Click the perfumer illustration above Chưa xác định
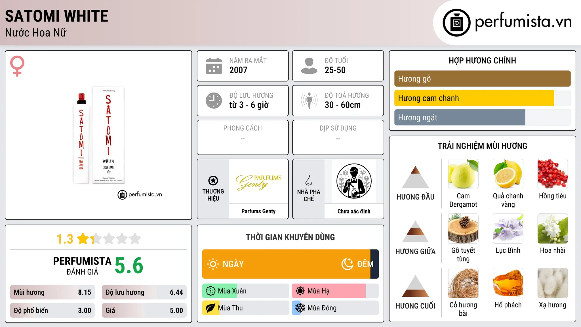Screen dimensions: 581x327 (x=354, y=181)
